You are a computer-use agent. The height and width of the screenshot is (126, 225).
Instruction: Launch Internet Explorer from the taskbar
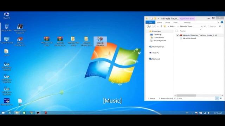point(10,113)
